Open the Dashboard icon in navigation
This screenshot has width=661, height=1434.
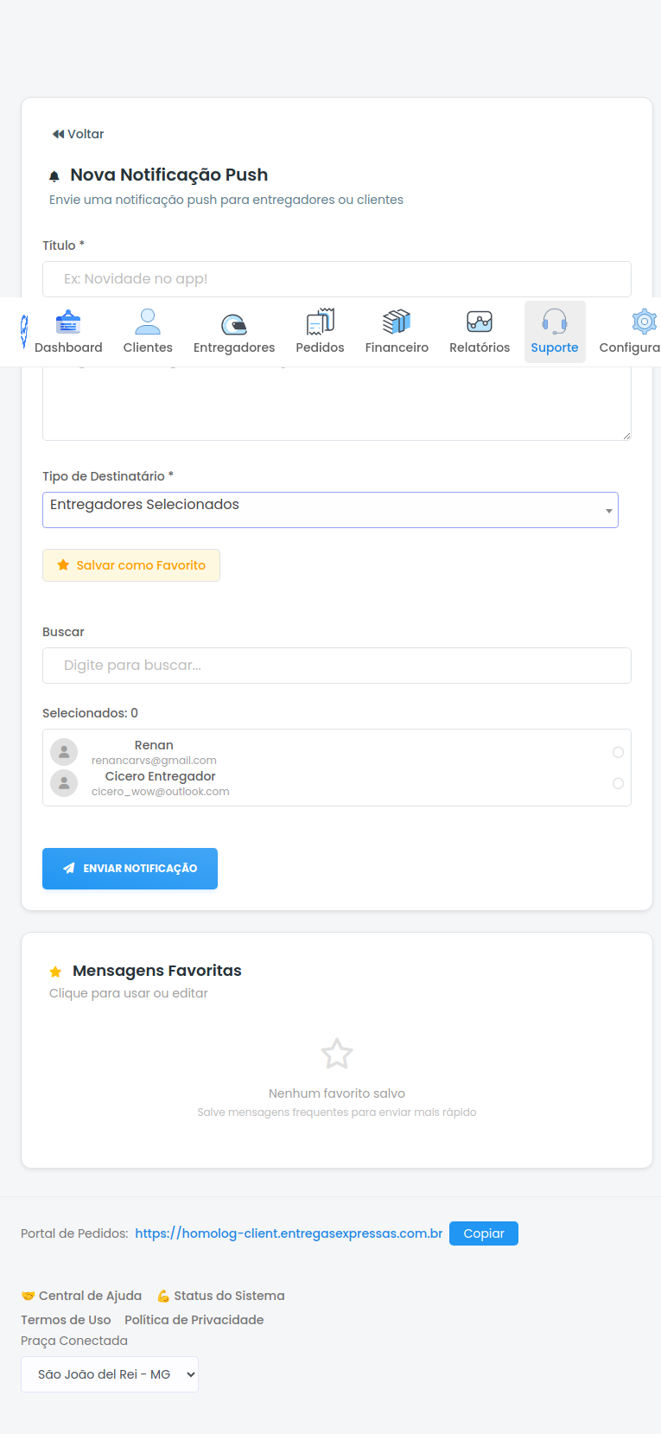(x=68, y=322)
